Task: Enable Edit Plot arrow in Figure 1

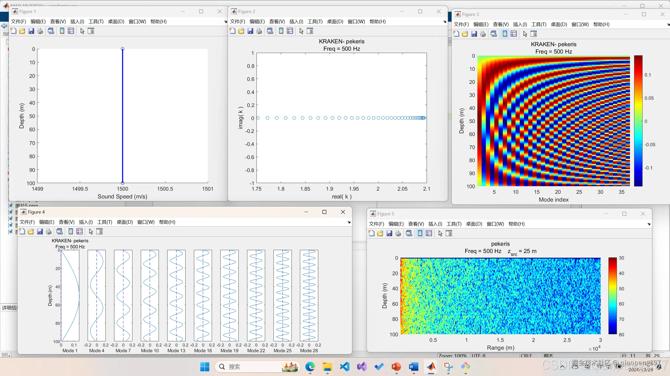Action: [x=82, y=31]
